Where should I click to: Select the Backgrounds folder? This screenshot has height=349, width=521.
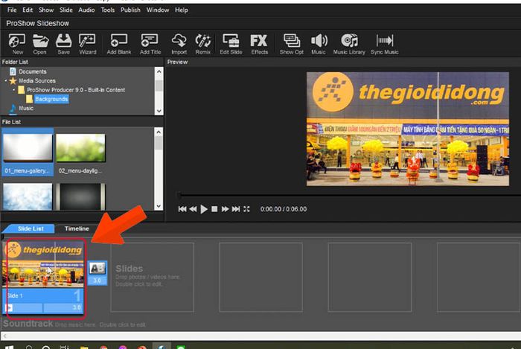pyautogui.click(x=51, y=99)
